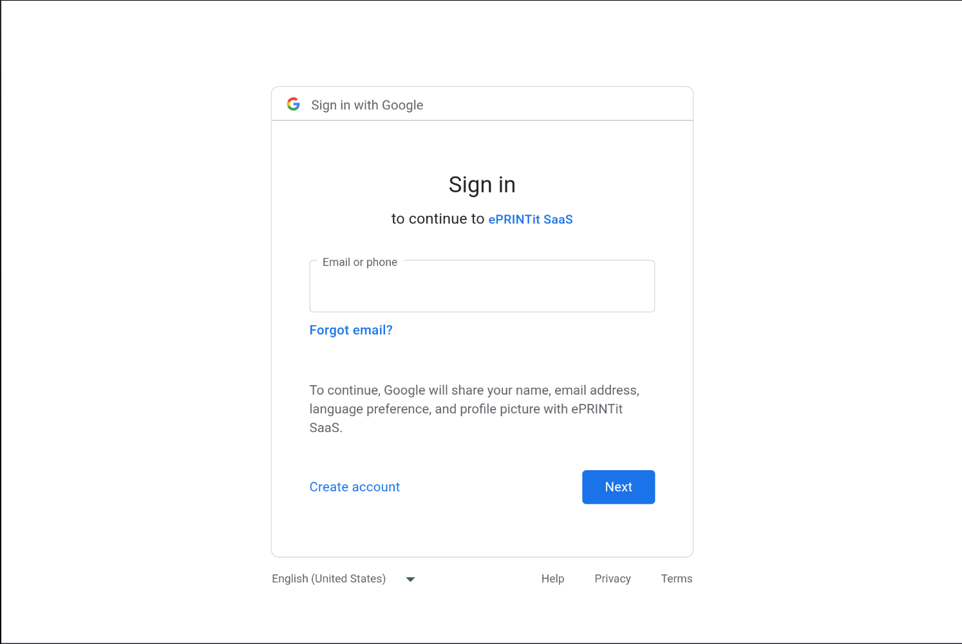The width and height of the screenshot is (962, 644).
Task: Click the large "Sign in" heading
Action: coord(482,185)
